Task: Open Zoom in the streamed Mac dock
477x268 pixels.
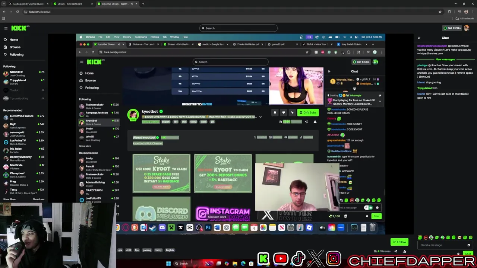Action: tap(341, 227)
